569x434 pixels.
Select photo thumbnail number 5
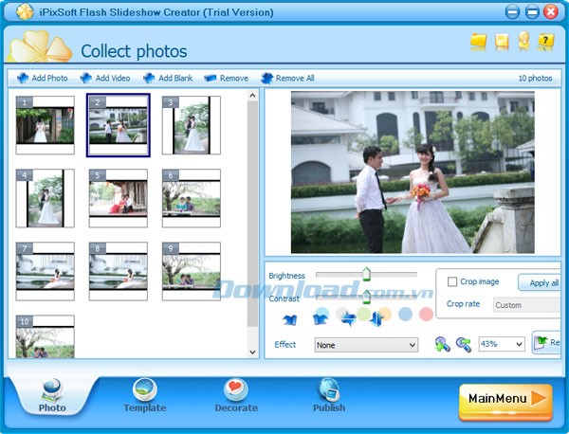pos(118,199)
